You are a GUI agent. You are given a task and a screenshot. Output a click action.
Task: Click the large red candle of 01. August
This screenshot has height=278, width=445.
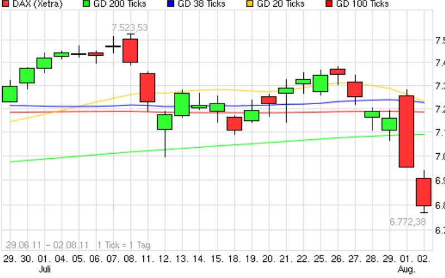click(x=407, y=131)
